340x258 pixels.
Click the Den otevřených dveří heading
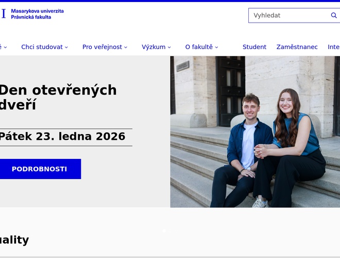pos(58,98)
